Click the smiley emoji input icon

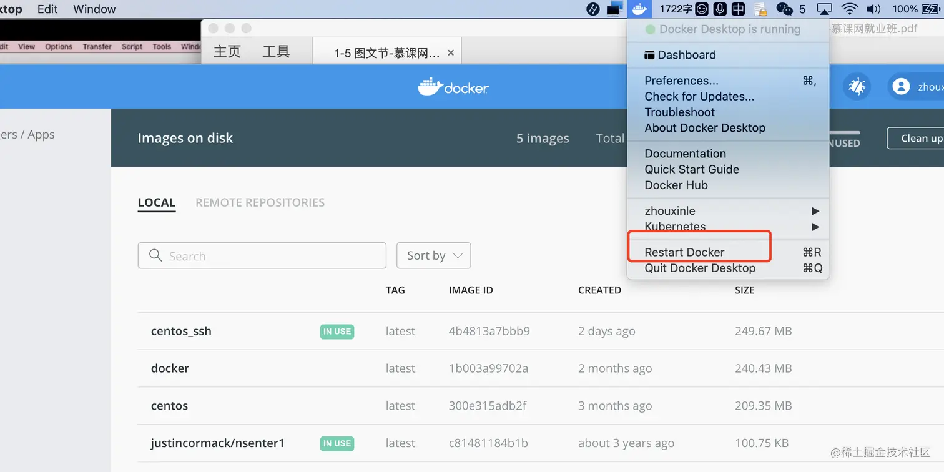click(702, 9)
